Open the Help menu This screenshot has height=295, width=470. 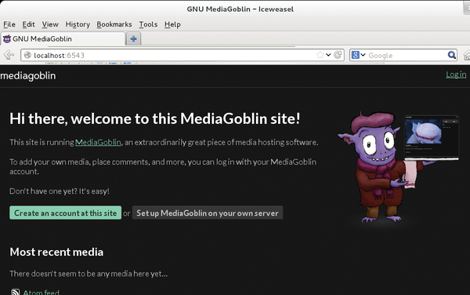[x=172, y=24]
